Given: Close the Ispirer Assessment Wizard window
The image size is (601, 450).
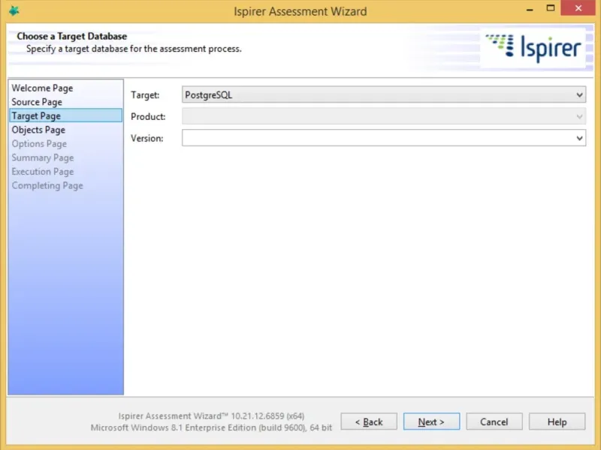Looking at the screenshot, I should [x=578, y=8].
